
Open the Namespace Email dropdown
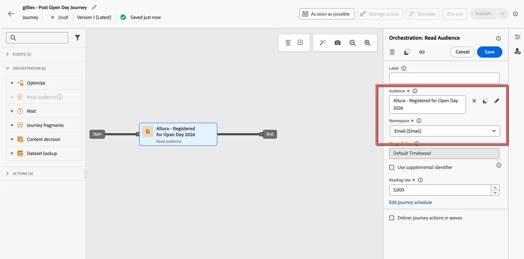coord(445,131)
